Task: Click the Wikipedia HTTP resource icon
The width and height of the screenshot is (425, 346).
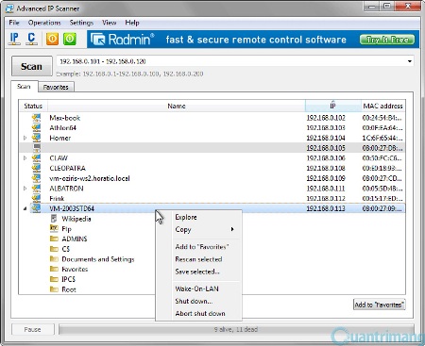Action: (x=54, y=219)
